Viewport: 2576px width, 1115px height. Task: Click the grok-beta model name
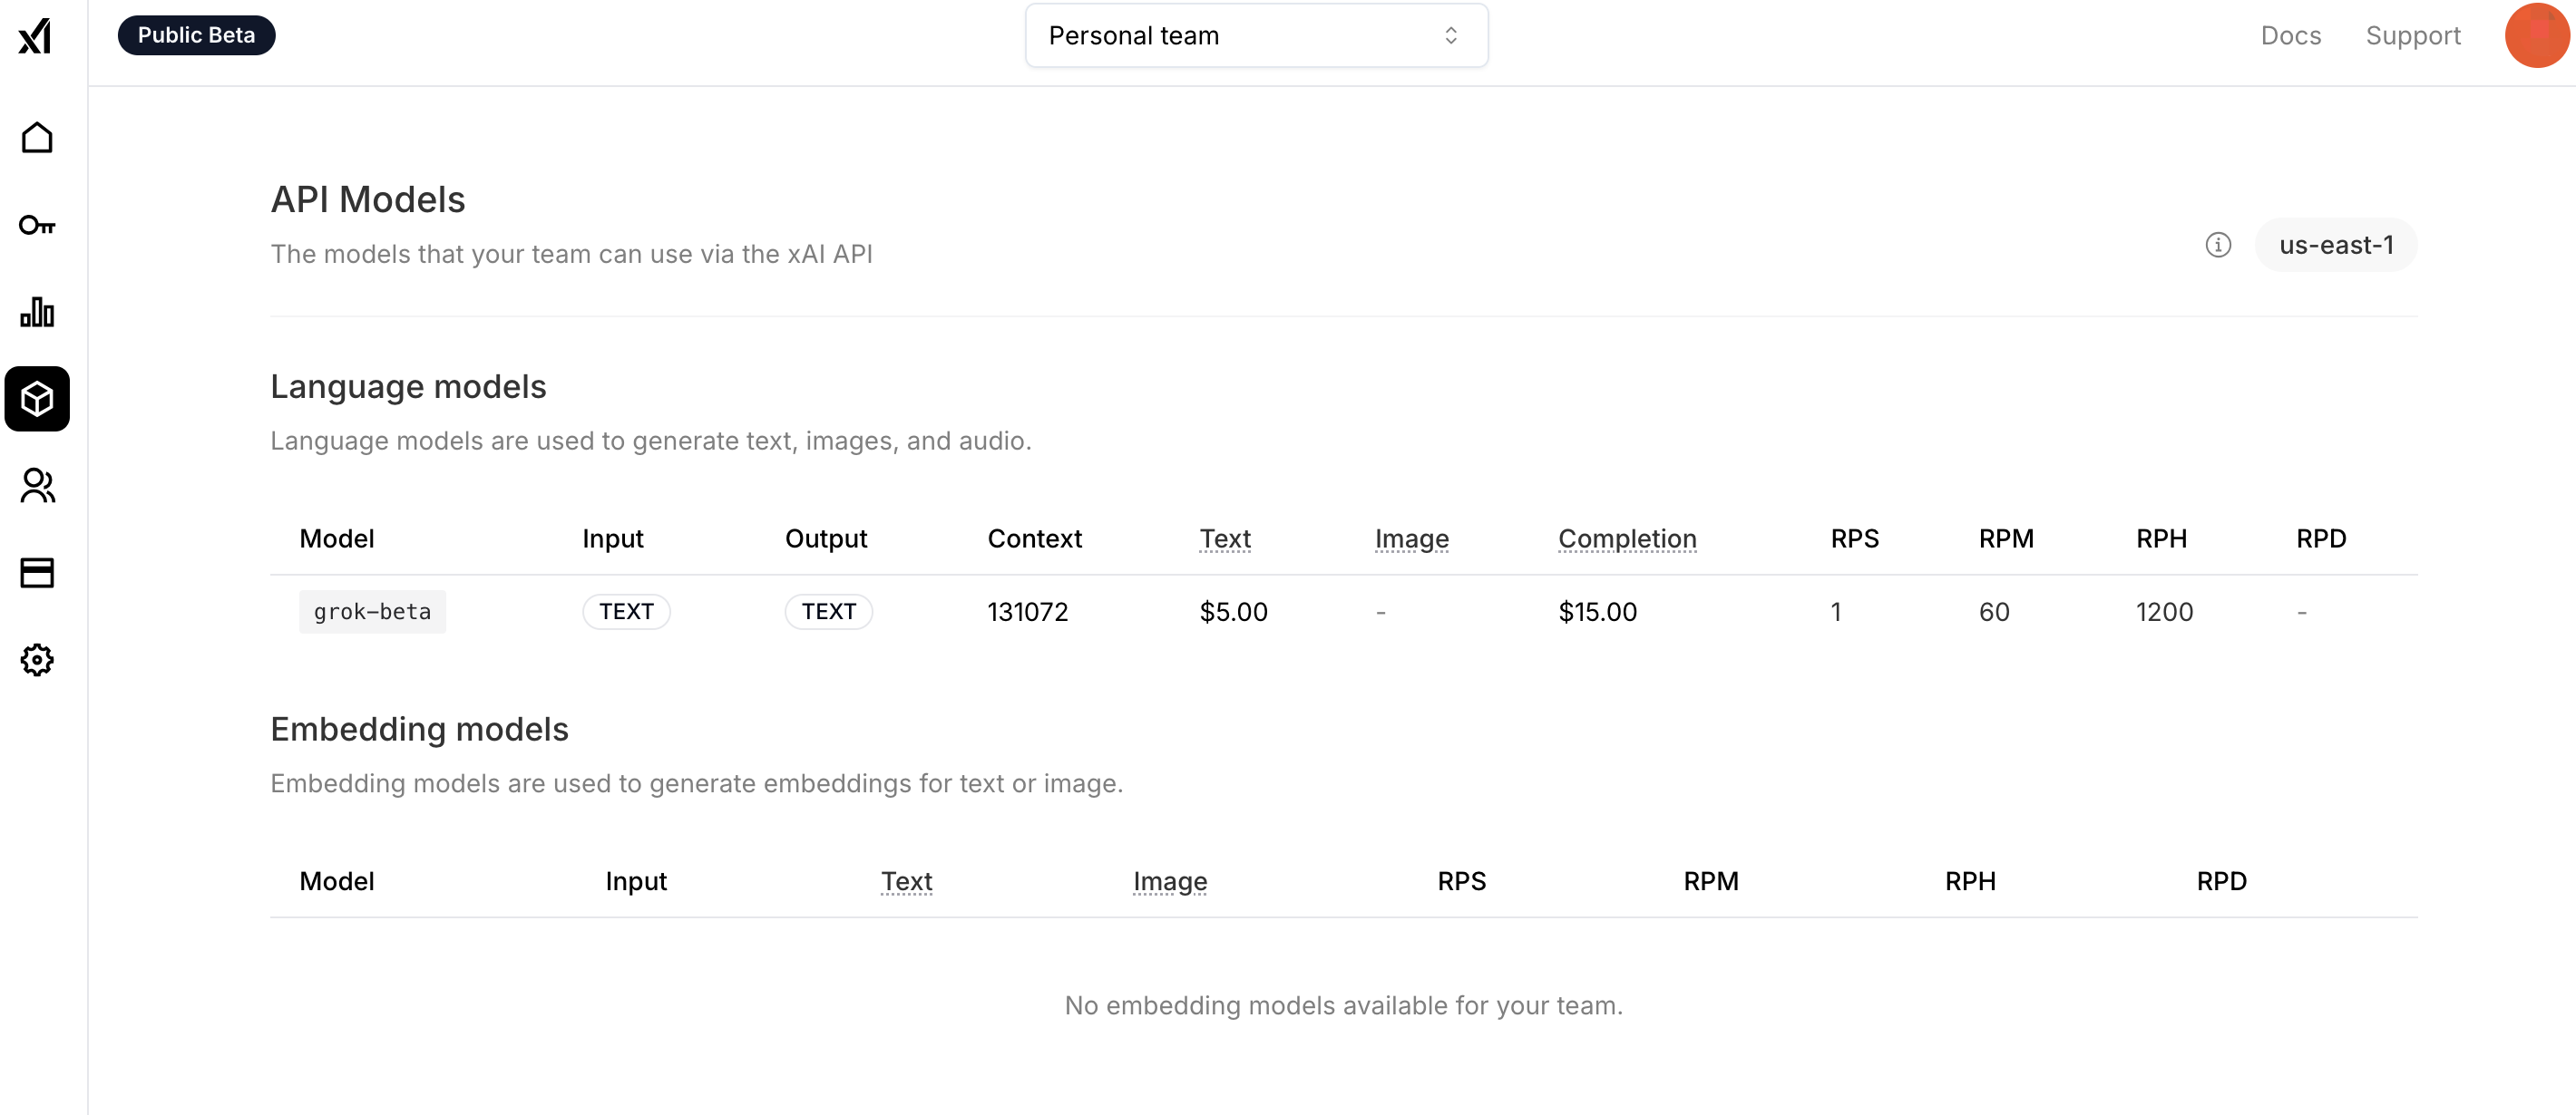(372, 612)
